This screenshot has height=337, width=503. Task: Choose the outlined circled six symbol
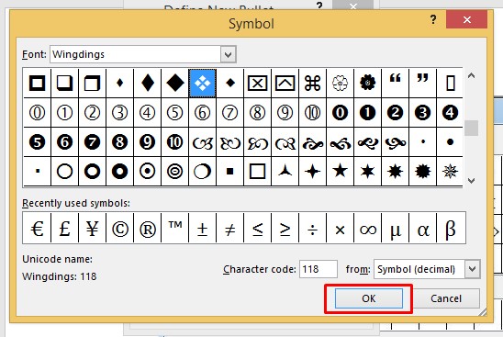[203, 113]
